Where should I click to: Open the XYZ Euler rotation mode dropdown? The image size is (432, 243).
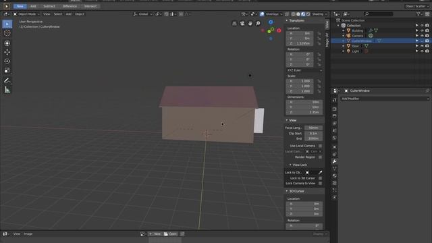[304, 70]
